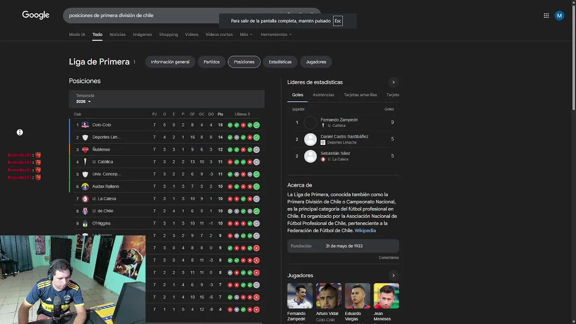This screenshot has width=576, height=324.
Task: Click the Colo-Colo club crest
Action: point(85,125)
